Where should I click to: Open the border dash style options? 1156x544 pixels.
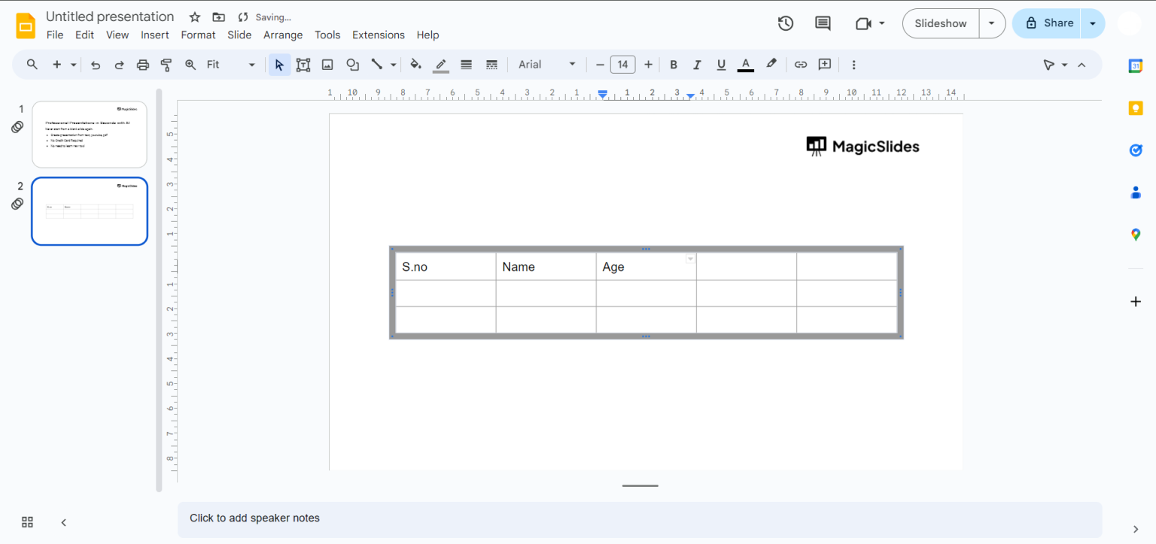(491, 65)
